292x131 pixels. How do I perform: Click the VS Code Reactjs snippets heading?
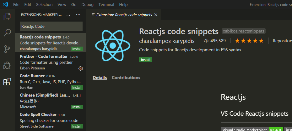click(x=255, y=113)
